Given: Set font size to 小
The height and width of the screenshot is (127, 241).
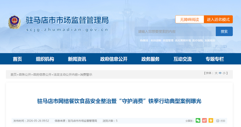Looking at the screenshot, I should 224,73.
